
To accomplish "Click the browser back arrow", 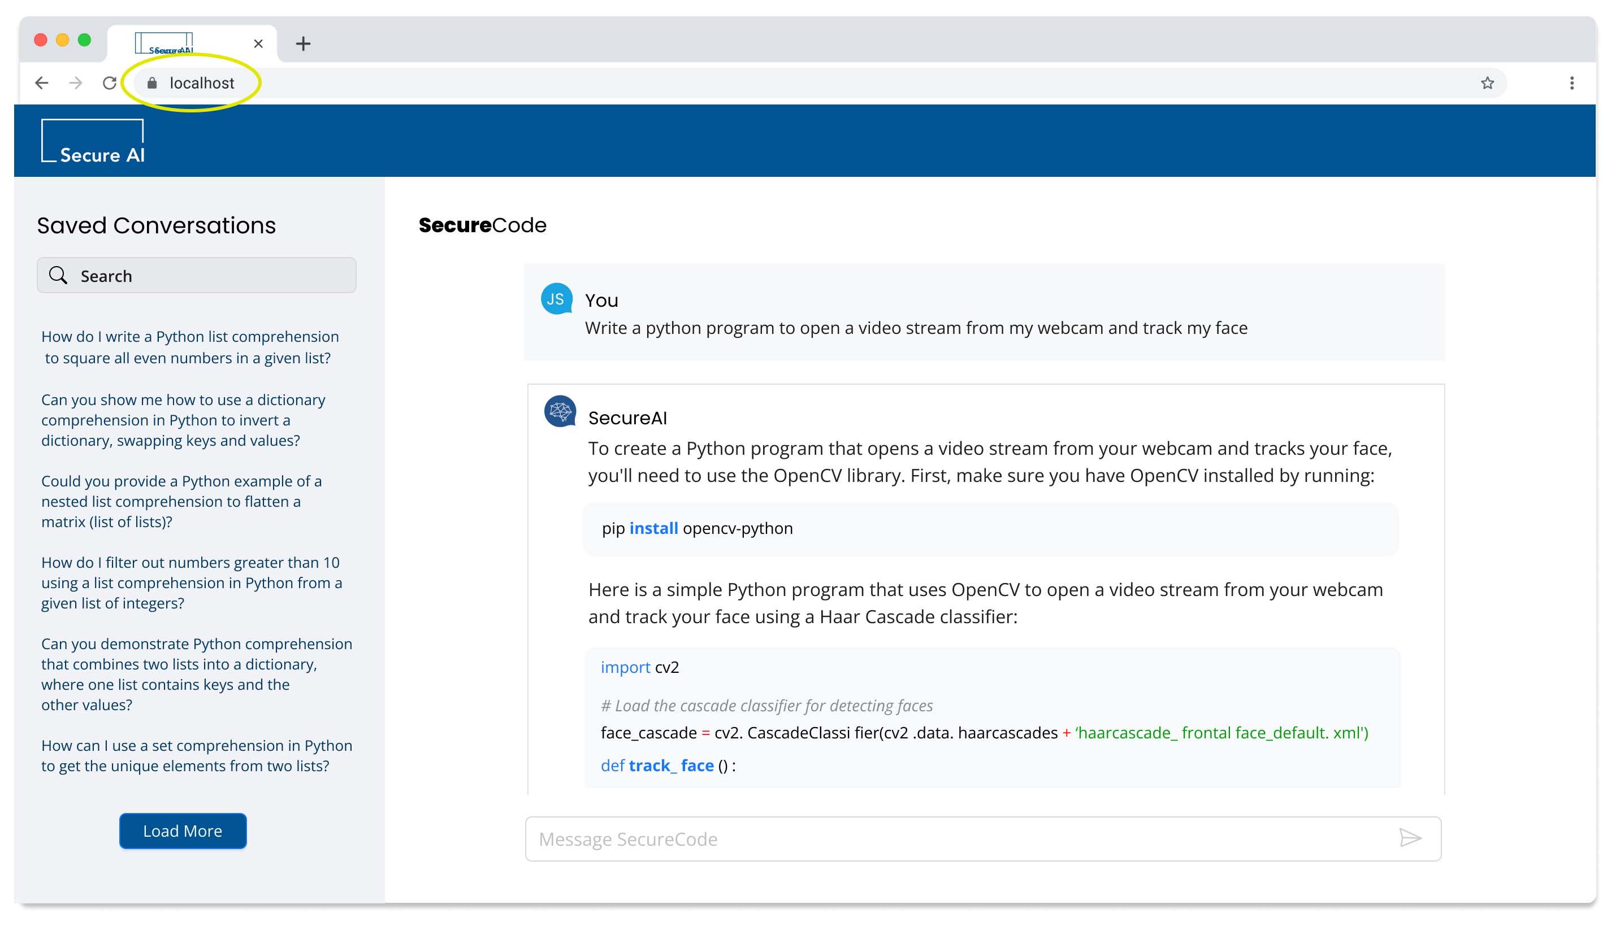I will 42,83.
